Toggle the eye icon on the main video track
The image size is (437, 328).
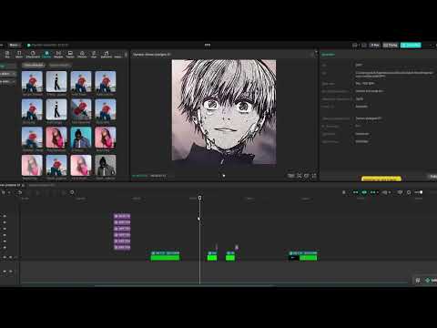coord(5,257)
